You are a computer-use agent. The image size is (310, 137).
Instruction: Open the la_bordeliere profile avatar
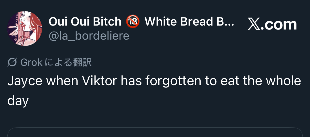point(24,28)
